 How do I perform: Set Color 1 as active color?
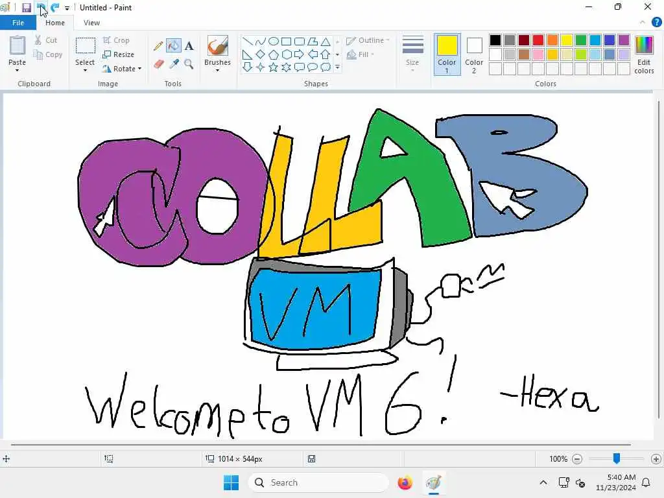pos(447,54)
